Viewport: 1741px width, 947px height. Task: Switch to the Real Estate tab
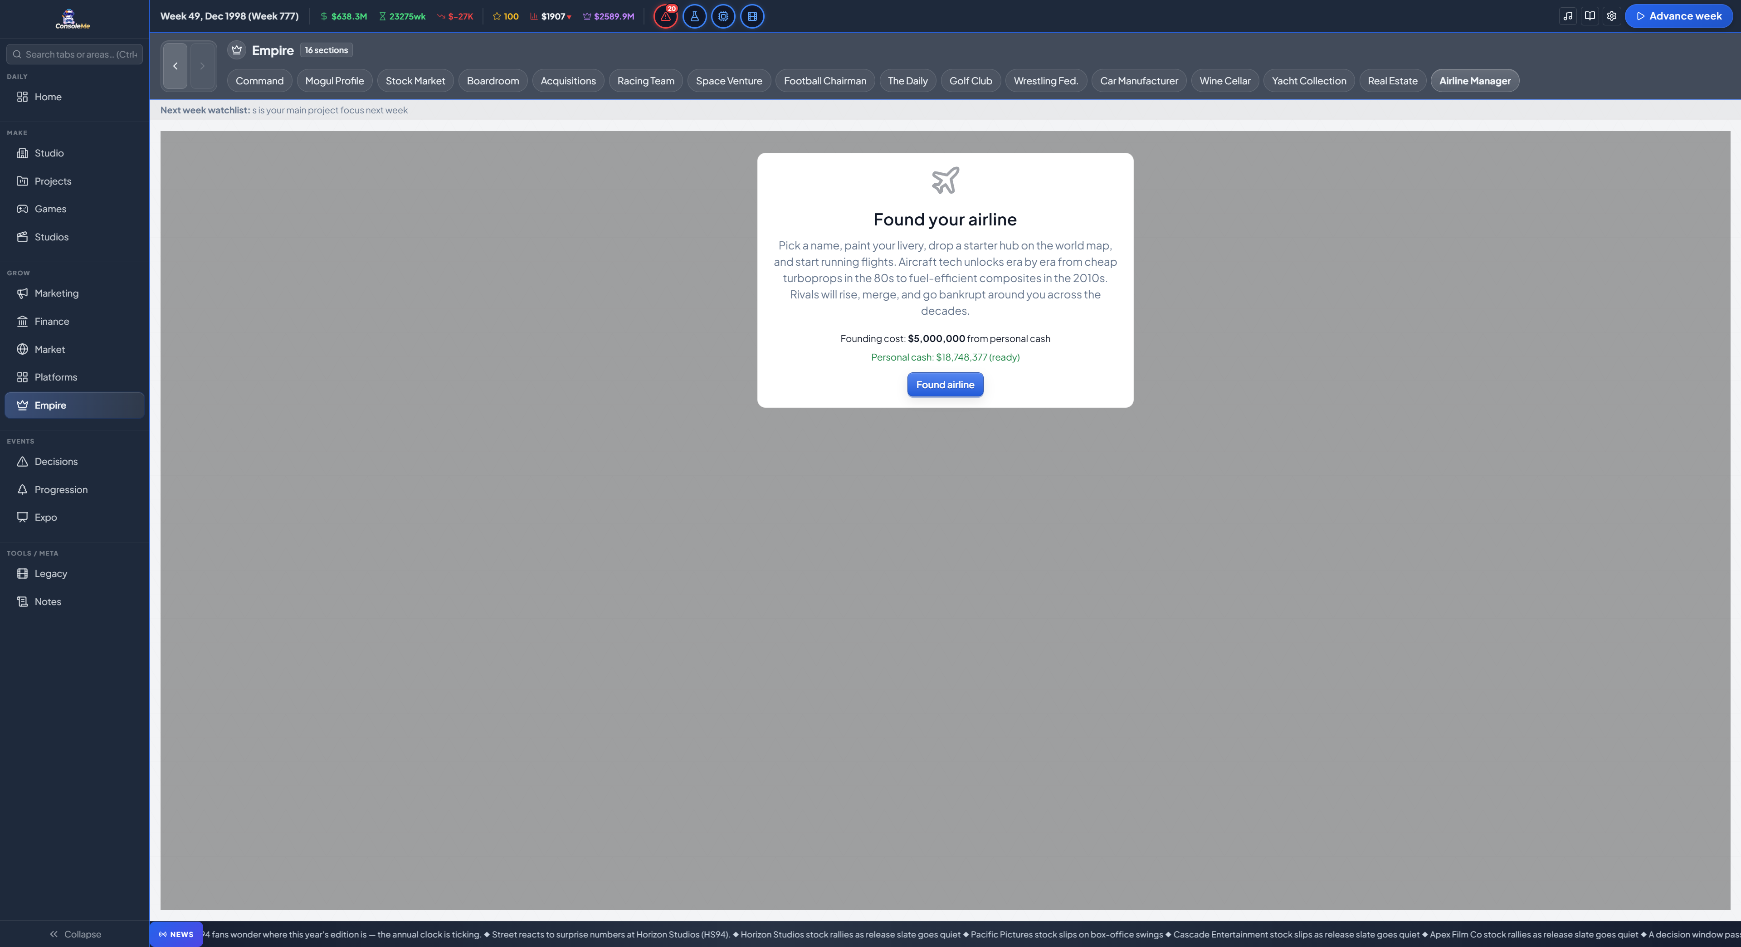(1393, 80)
